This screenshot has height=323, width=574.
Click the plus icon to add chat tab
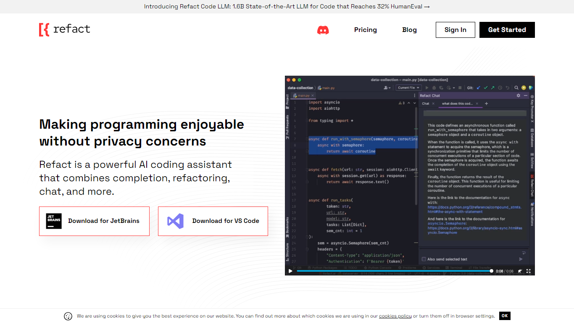[487, 103]
